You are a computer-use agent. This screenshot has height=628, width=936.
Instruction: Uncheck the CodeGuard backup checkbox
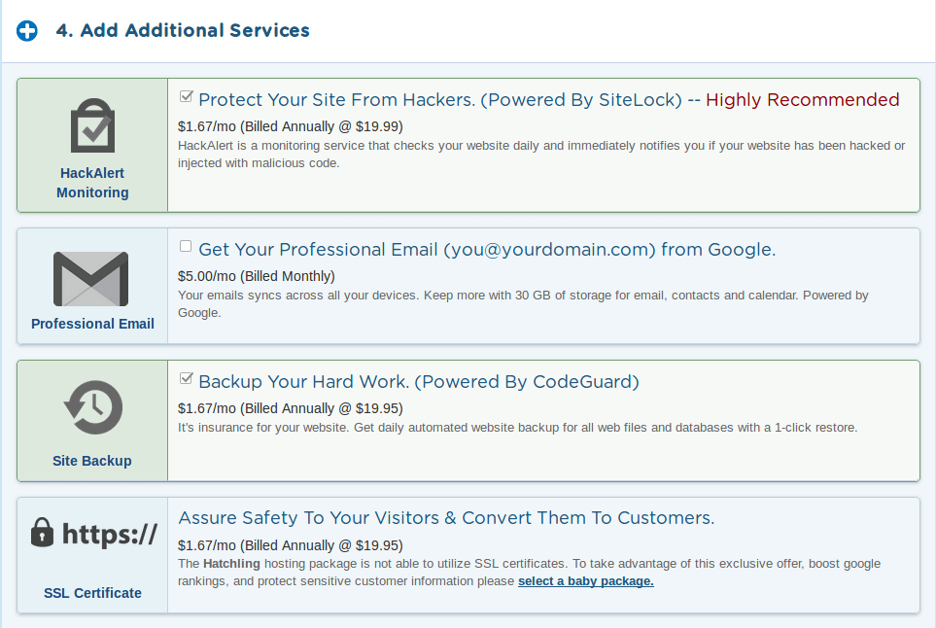pos(186,378)
